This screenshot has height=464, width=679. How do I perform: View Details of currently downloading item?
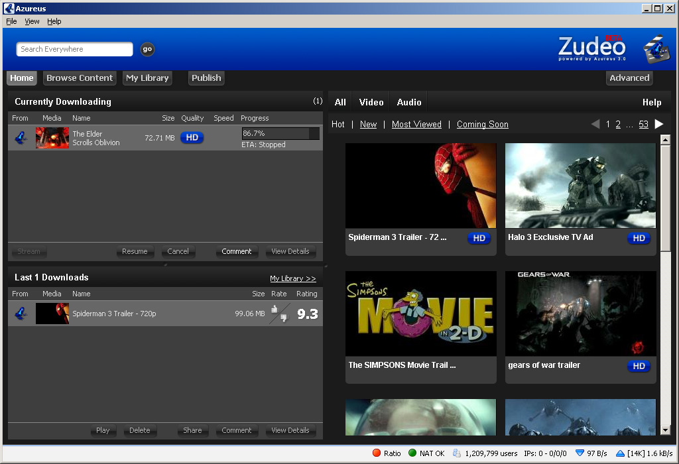[x=290, y=251]
